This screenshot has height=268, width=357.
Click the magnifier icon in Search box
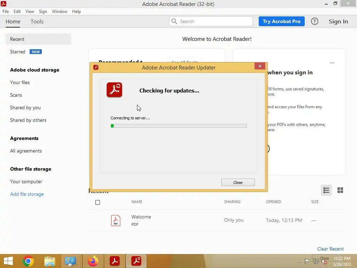(174, 21)
